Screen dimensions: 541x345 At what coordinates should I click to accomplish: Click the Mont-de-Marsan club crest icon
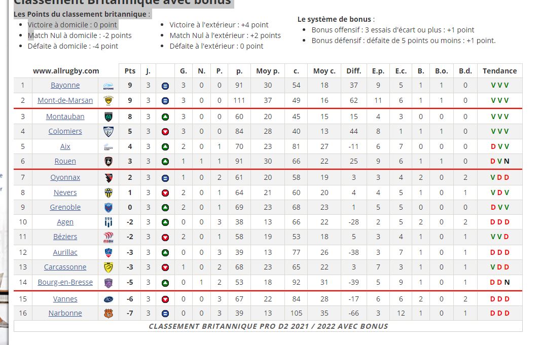point(109,101)
